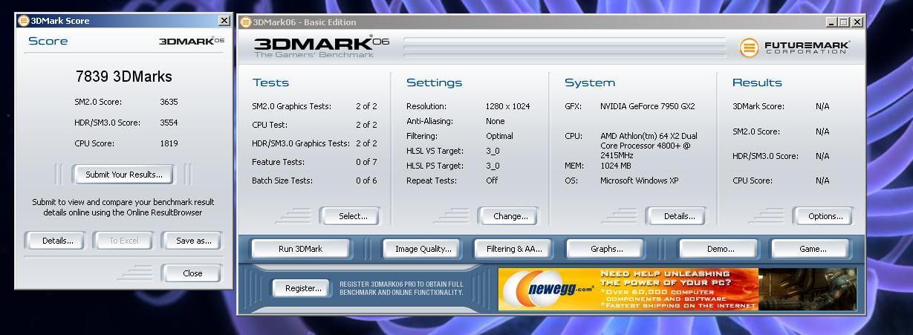The width and height of the screenshot is (913, 335).
Task: Click the 3DMark06 Basic Edition title bar icon
Action: 246,22
